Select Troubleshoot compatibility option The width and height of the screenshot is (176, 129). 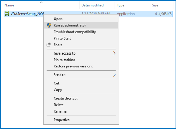point(75,32)
